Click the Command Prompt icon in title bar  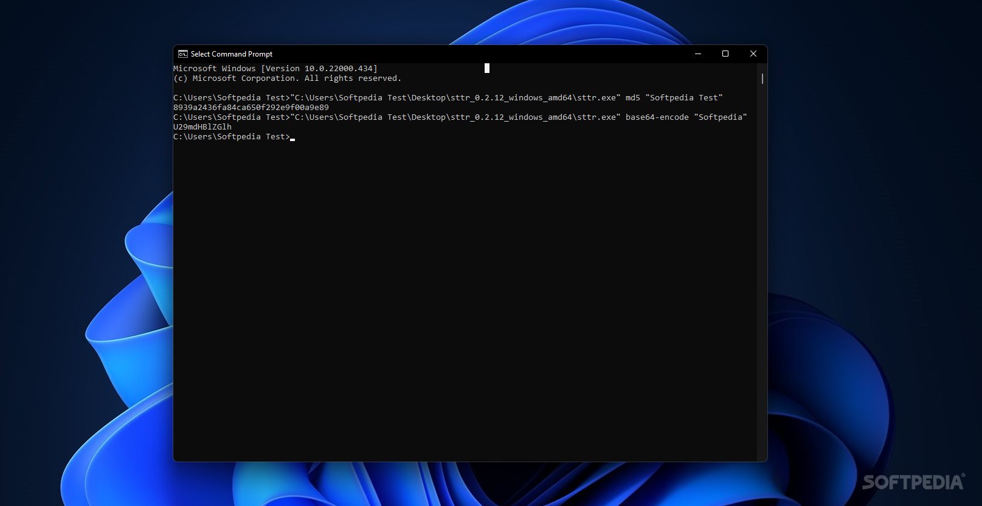point(182,54)
